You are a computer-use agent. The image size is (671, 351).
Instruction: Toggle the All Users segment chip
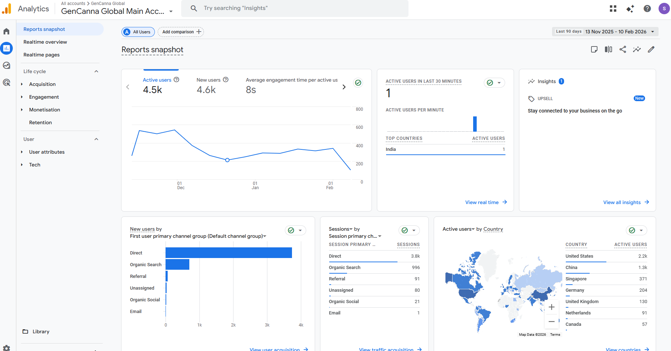tap(138, 32)
